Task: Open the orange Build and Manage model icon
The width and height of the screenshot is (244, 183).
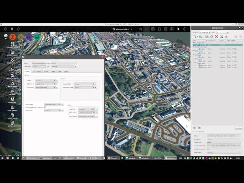Action: (13, 37)
